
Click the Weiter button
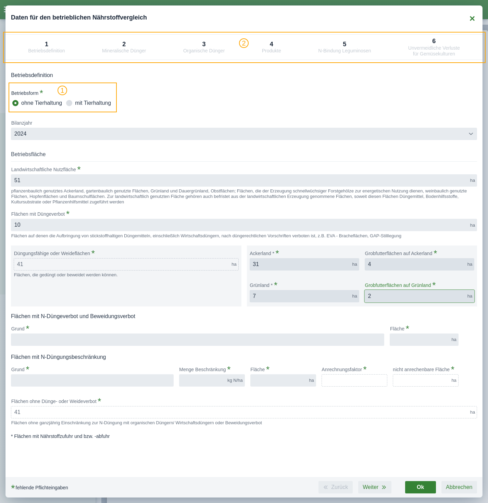coord(375,487)
